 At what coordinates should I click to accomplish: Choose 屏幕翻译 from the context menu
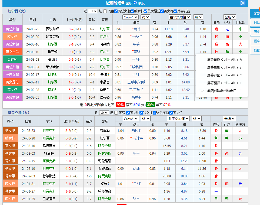[224, 83]
